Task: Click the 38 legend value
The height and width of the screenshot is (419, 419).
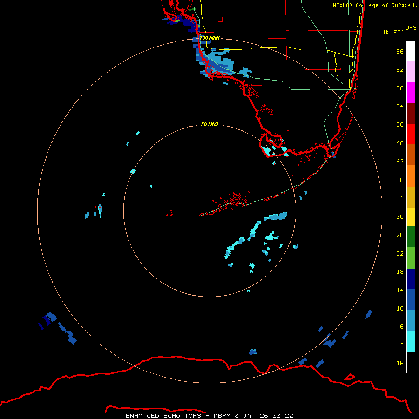Action: tap(400, 180)
